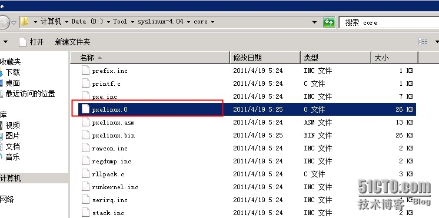Click the regdump.inc file icon
This screenshot has width=439, height=218.
click(x=85, y=161)
